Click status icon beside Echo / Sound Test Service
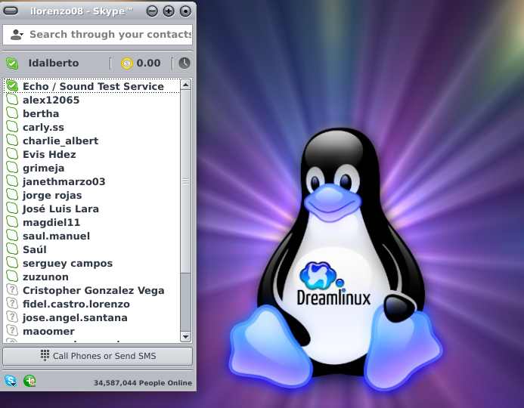Viewport: 524px width, 408px height. (12, 86)
